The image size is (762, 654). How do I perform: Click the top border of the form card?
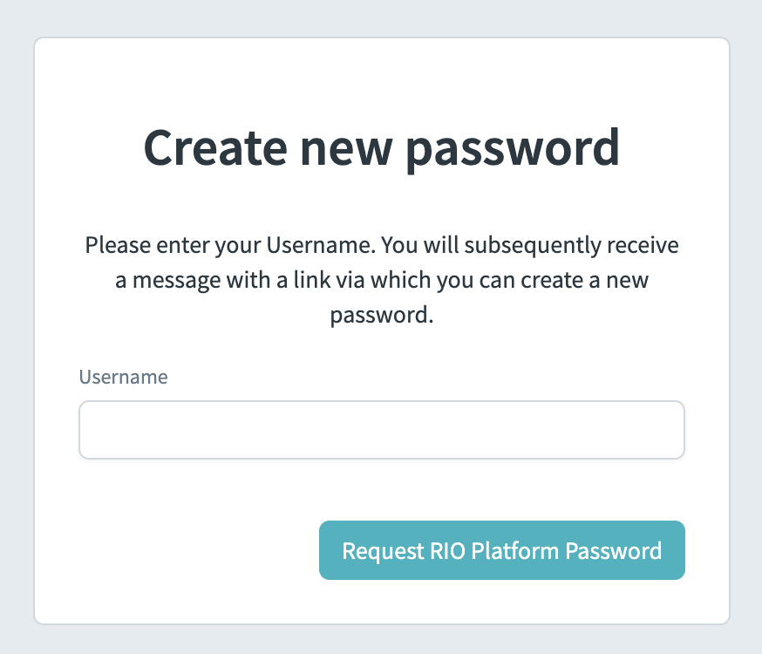381,37
